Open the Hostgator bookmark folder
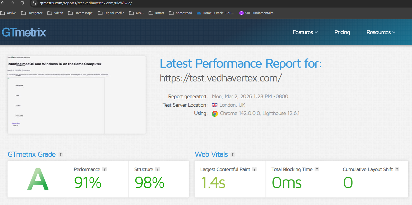412x205 pixels. click(x=32, y=13)
